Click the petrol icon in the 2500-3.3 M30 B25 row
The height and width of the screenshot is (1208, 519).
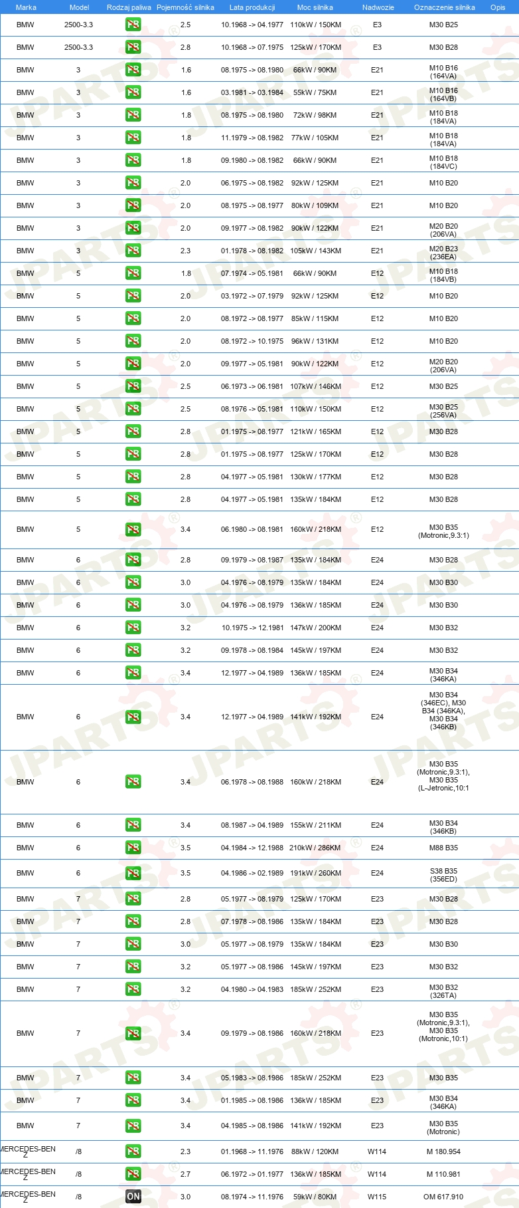(x=133, y=25)
